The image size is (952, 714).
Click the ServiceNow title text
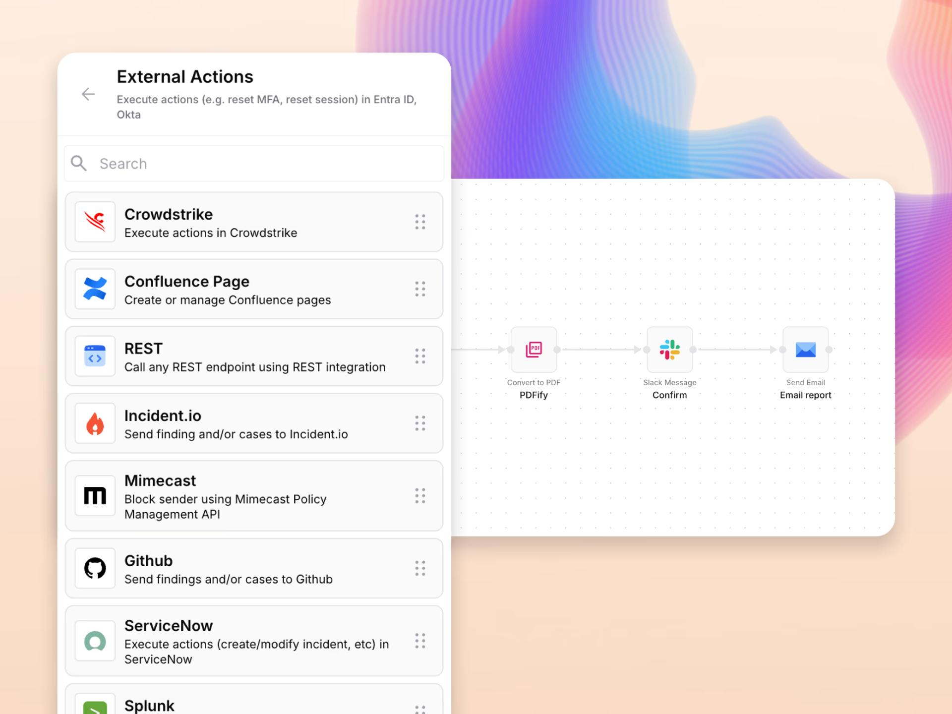click(x=169, y=626)
